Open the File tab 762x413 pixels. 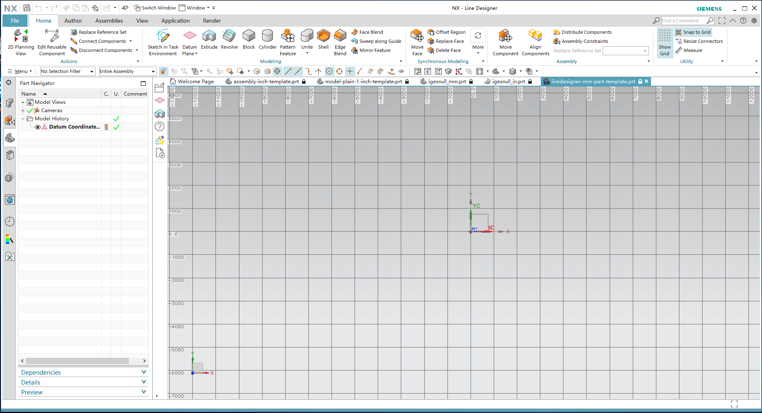(15, 21)
